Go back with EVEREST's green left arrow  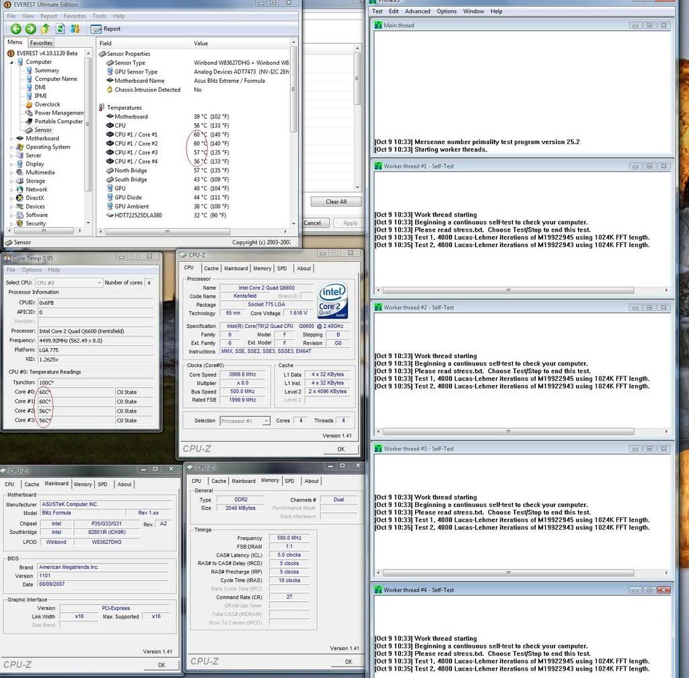point(16,29)
